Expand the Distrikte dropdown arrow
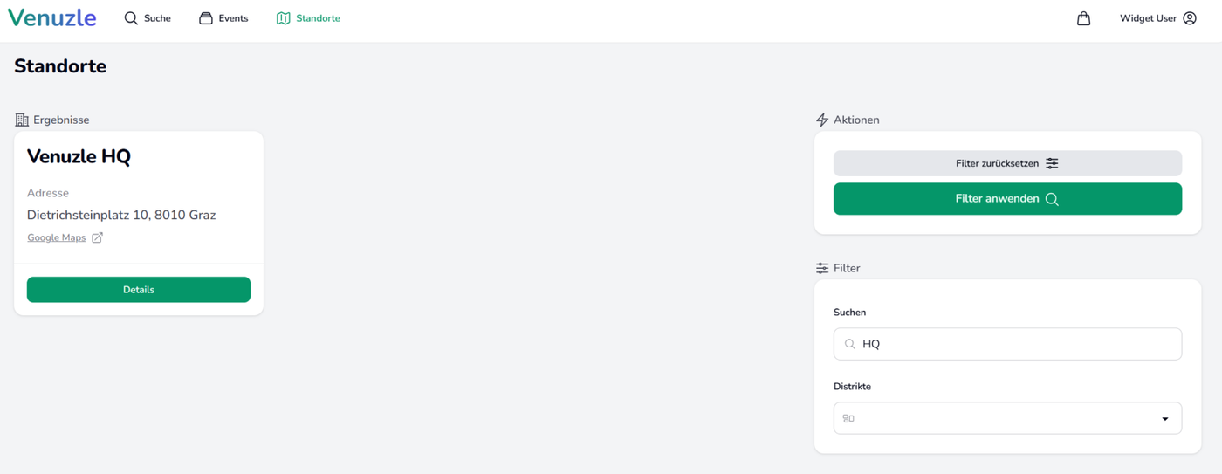The height and width of the screenshot is (474, 1222). 1164,419
